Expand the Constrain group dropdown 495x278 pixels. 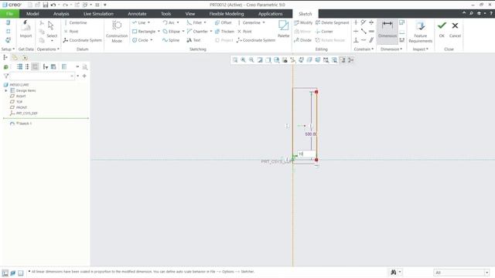364,49
